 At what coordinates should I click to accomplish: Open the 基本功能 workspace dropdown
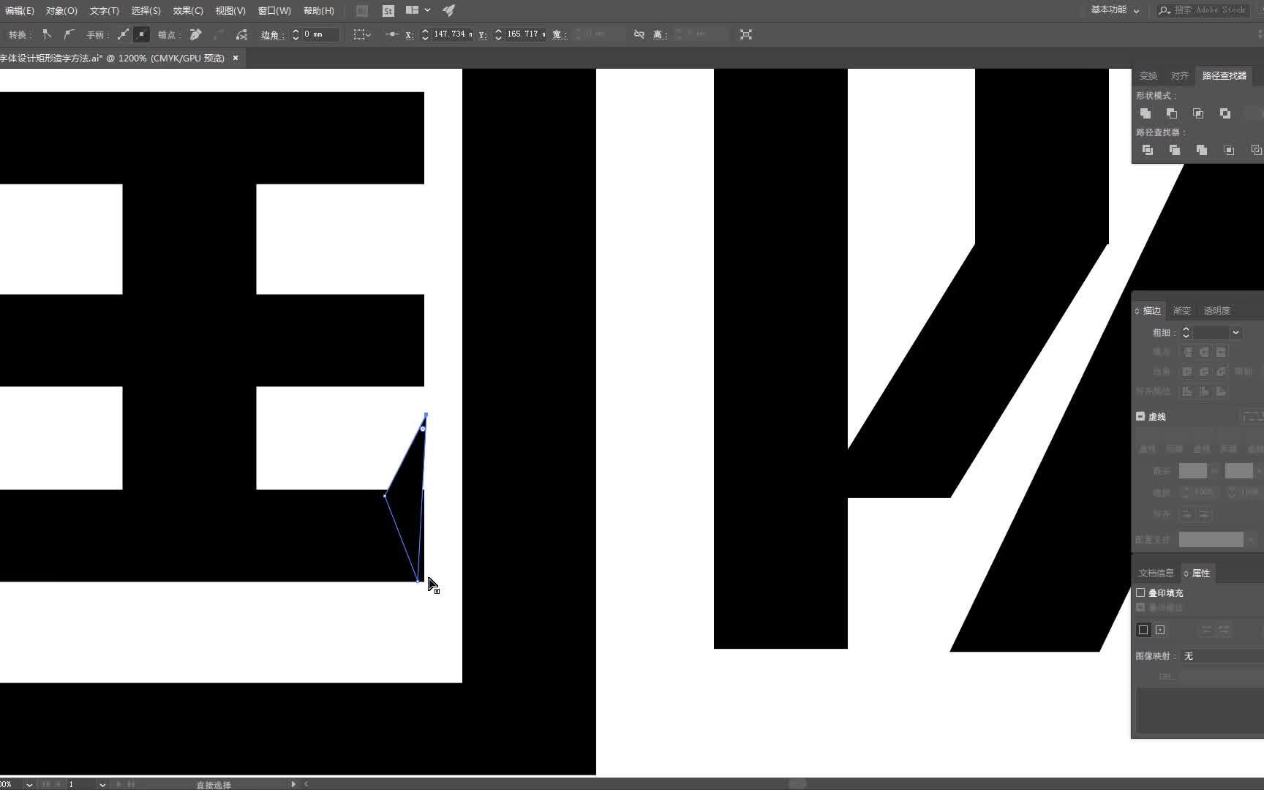click(x=1115, y=10)
